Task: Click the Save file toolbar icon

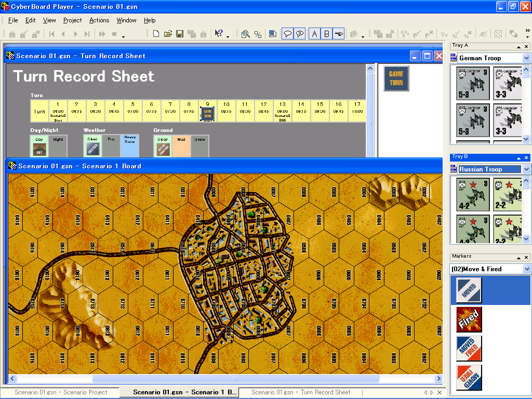Action: click(180, 34)
